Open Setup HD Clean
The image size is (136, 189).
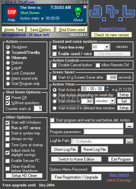24,176
